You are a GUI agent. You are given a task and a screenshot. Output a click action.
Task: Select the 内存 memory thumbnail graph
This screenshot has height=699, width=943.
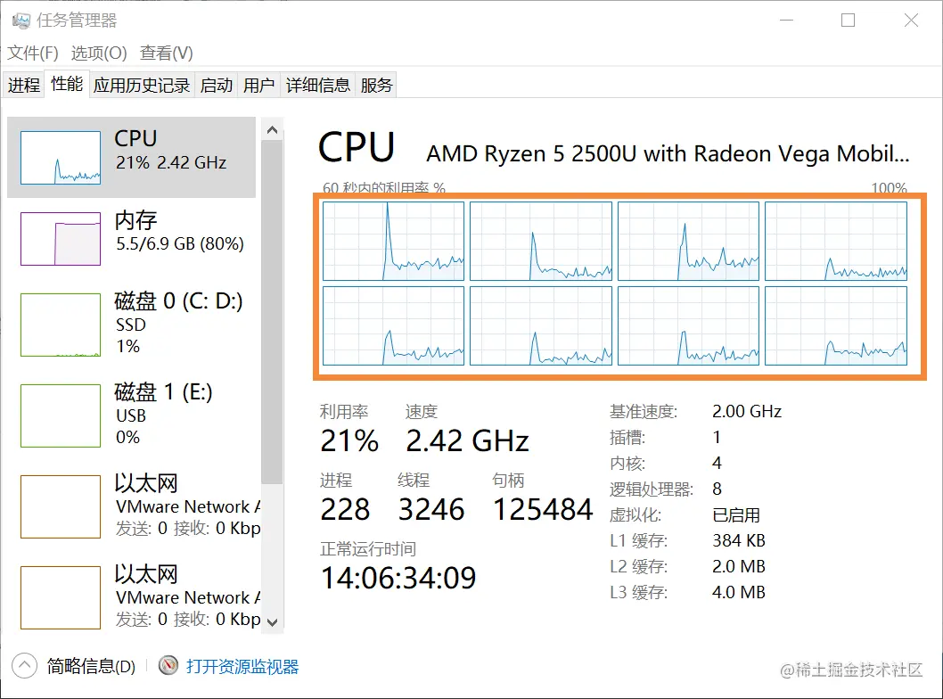[61, 238]
